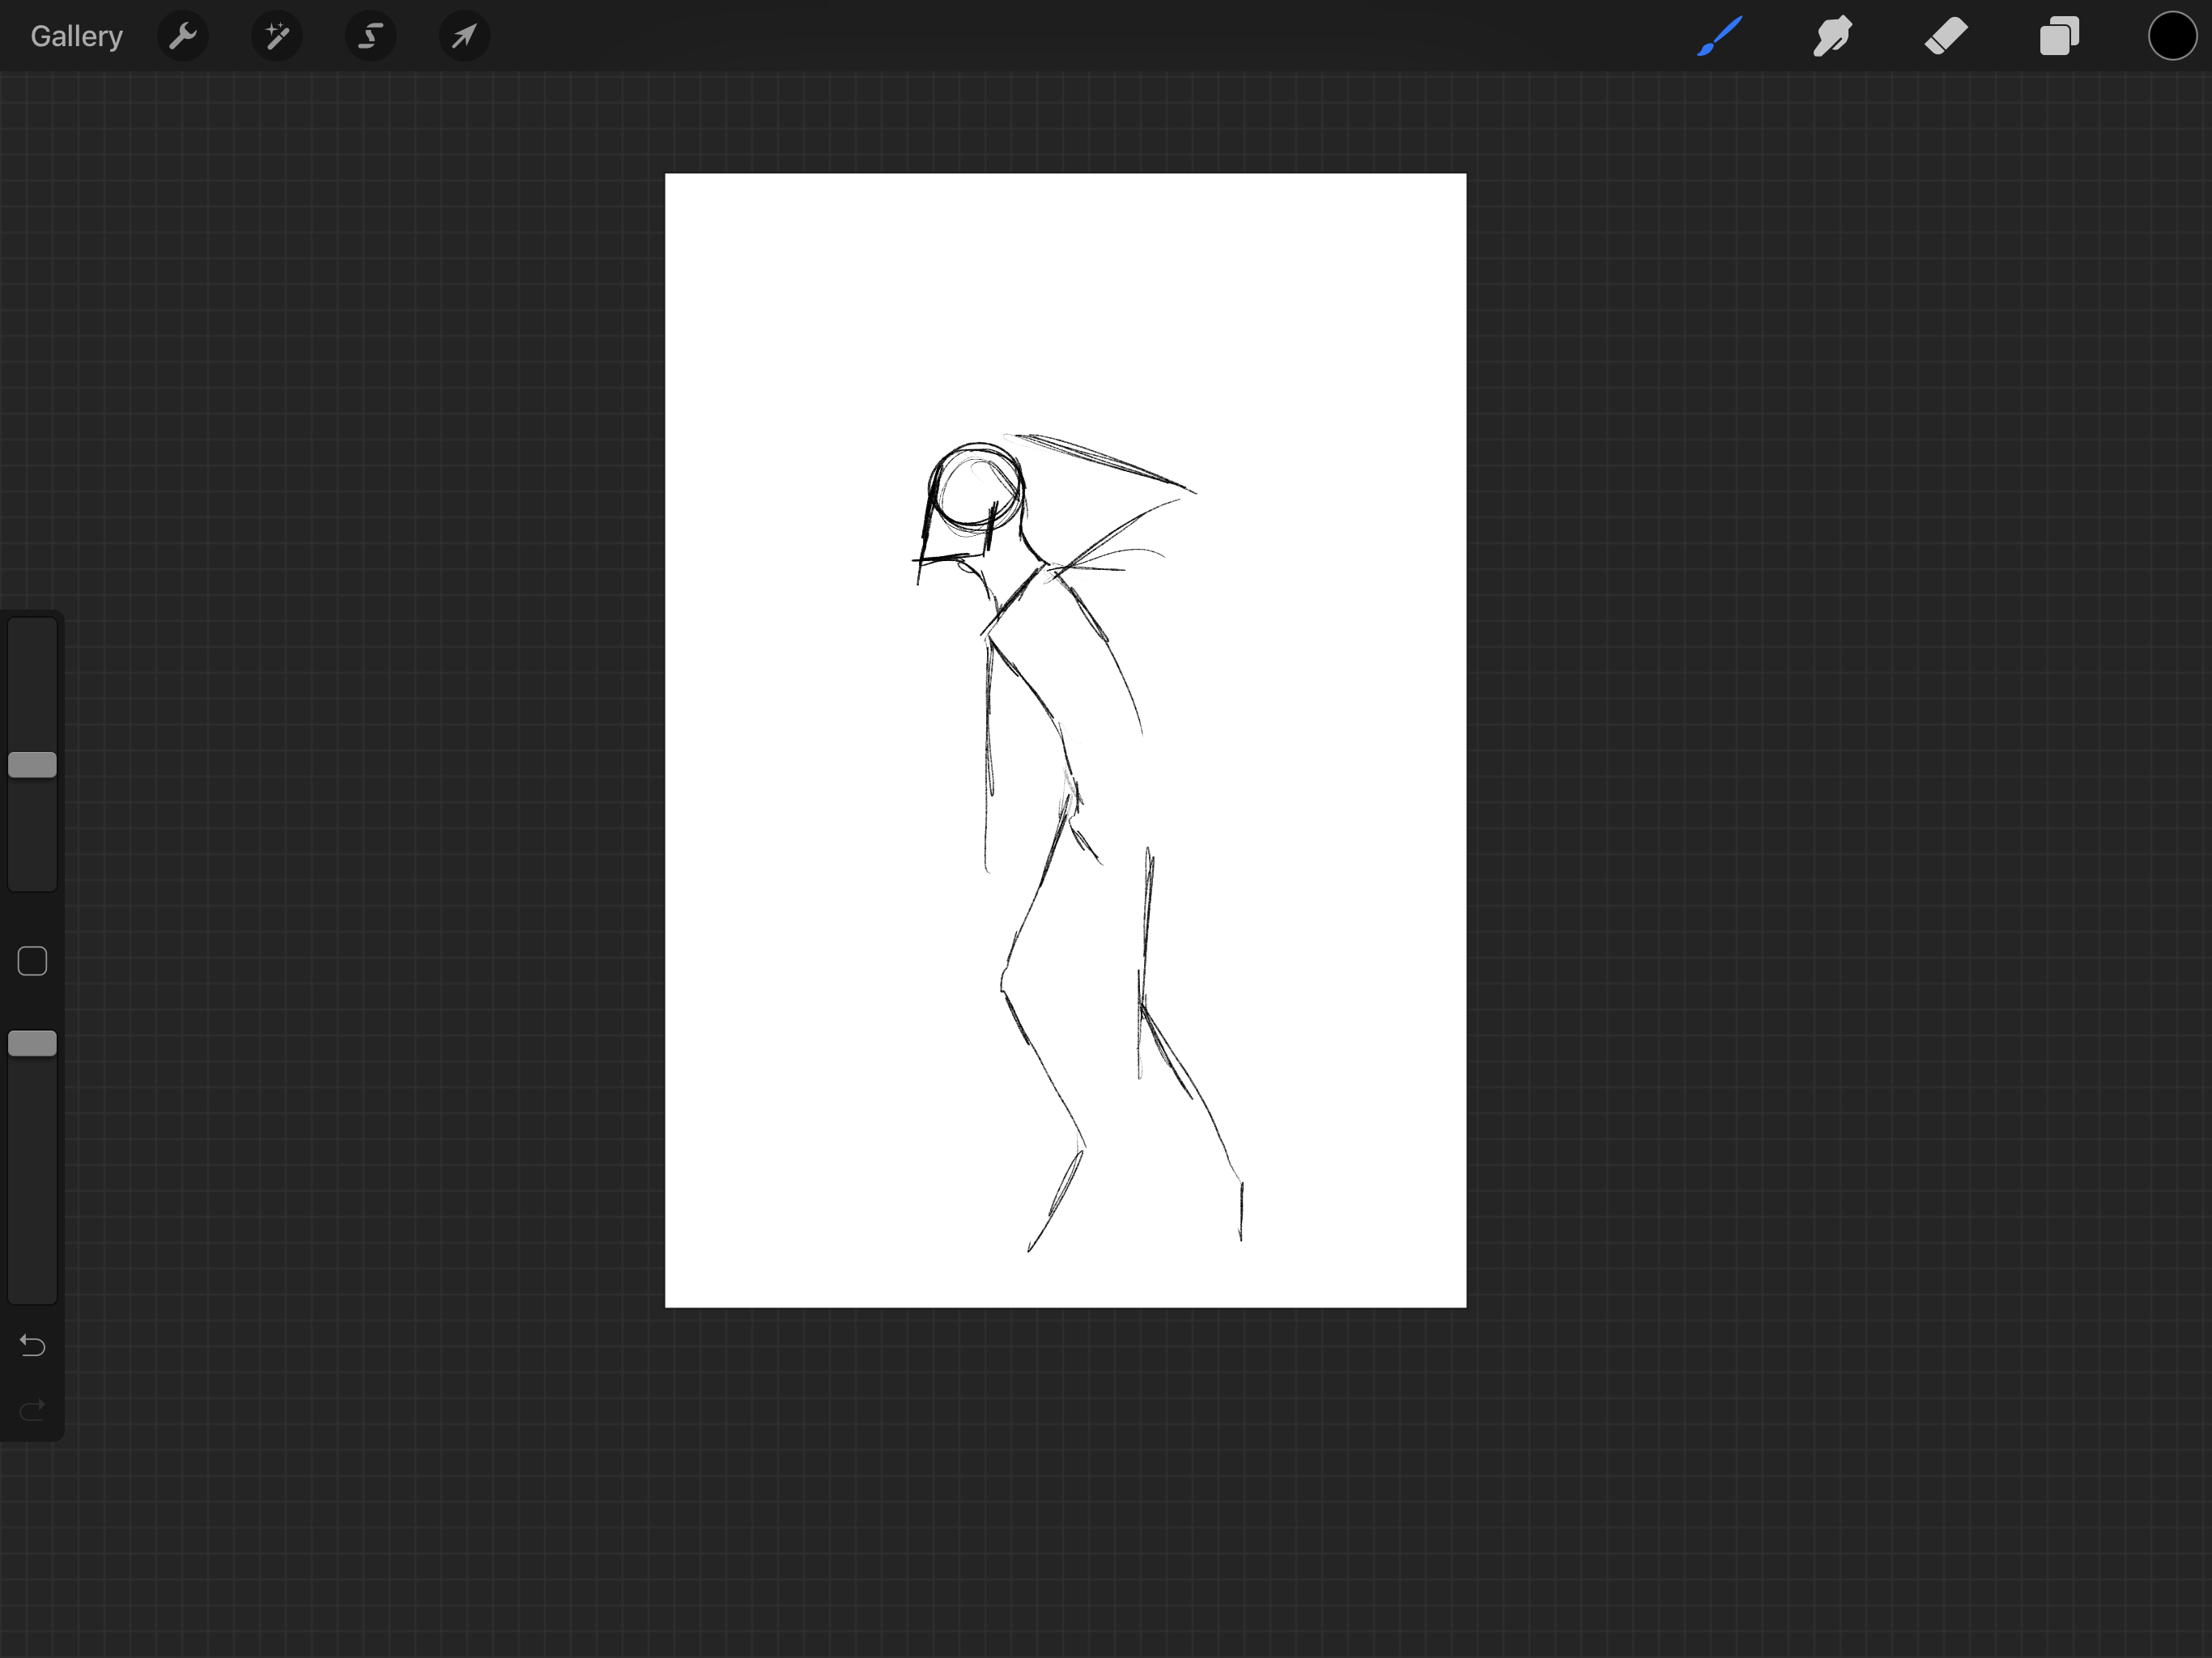Click the brush opacity slider handle

(32, 1043)
